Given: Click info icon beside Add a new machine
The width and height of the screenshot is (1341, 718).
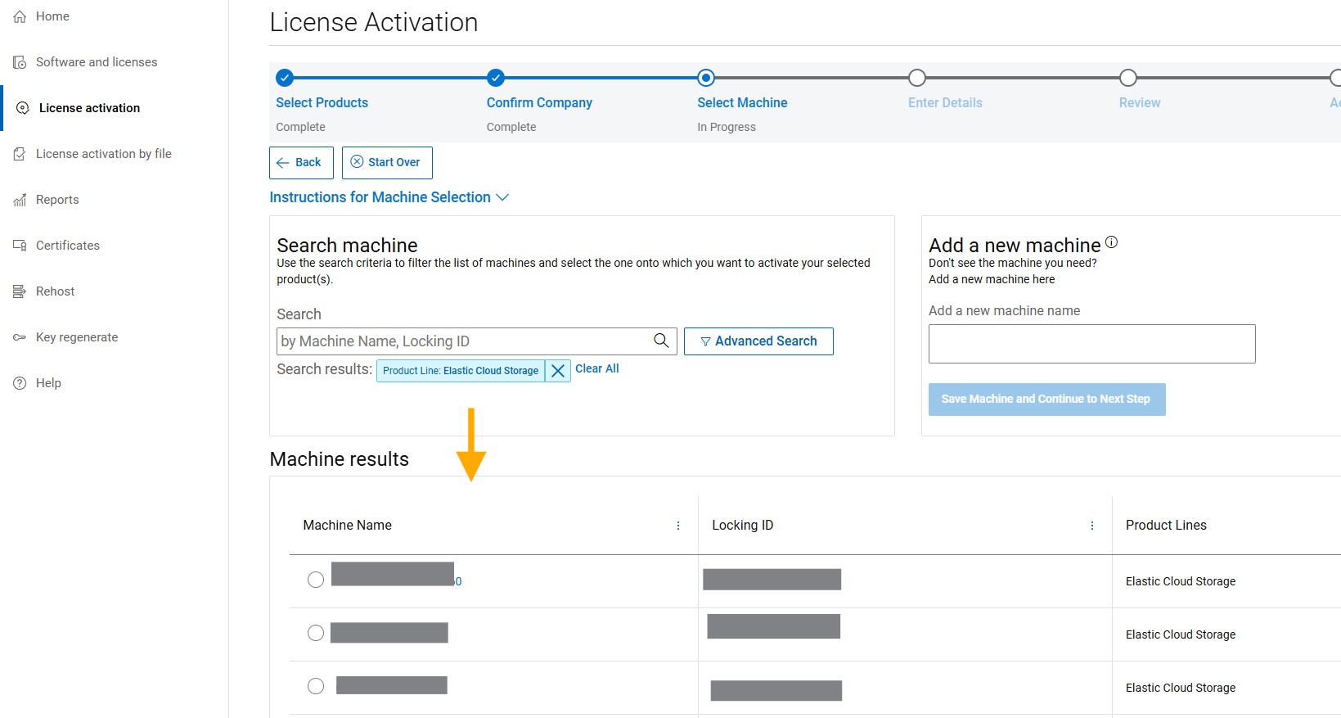Looking at the screenshot, I should (1111, 242).
